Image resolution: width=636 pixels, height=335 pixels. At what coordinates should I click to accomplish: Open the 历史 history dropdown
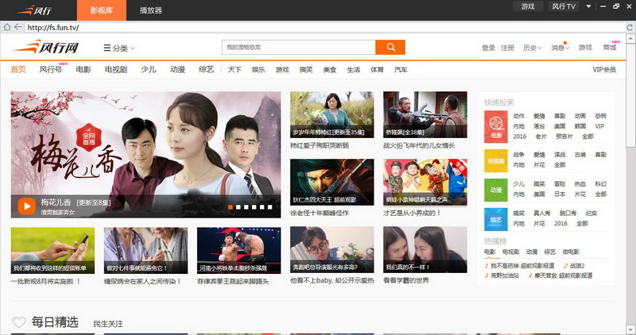532,48
